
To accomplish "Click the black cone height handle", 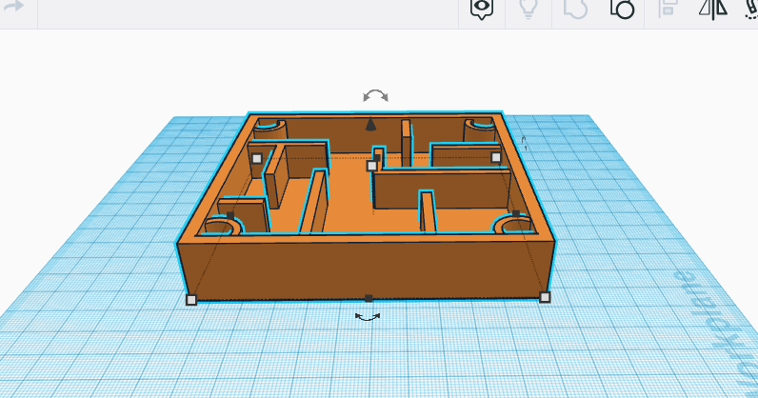I will (x=370, y=125).
